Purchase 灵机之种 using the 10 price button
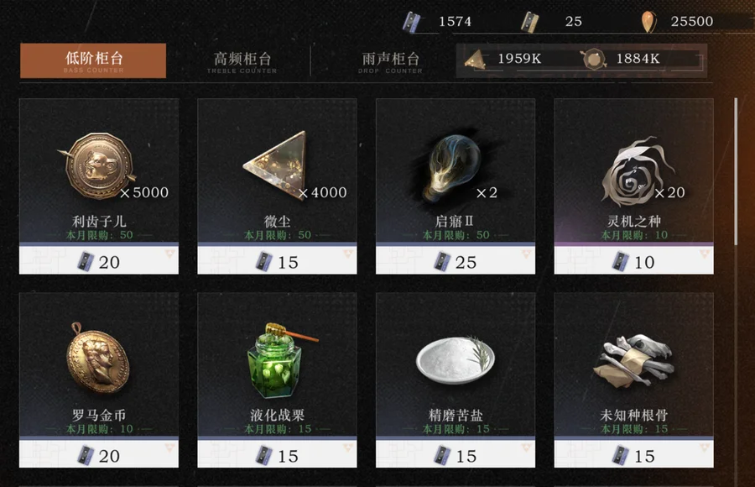The image size is (755, 487). point(633,260)
